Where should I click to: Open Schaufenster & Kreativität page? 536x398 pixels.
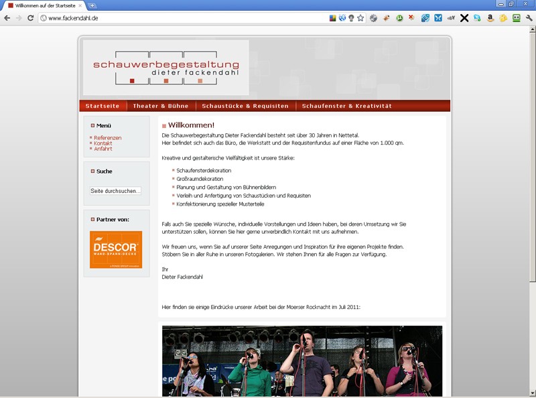click(346, 106)
